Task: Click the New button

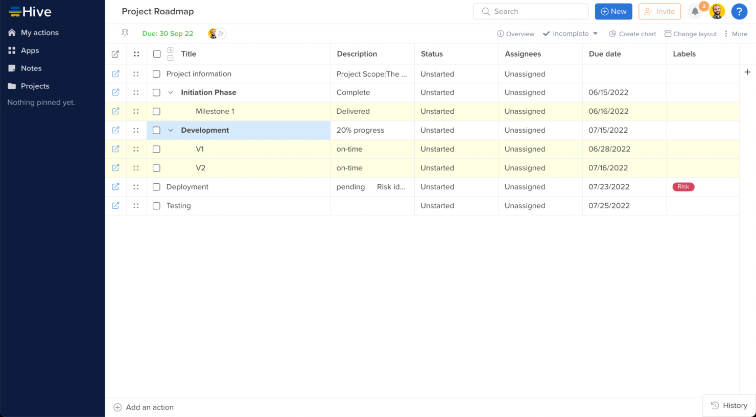Action: [613, 11]
